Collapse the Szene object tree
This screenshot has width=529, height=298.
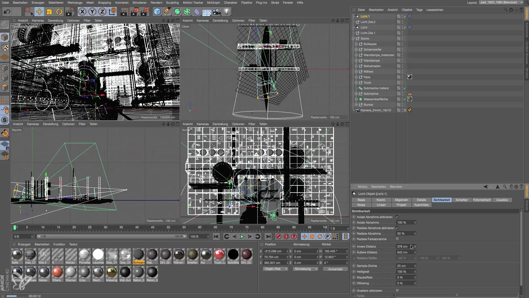[353, 38]
